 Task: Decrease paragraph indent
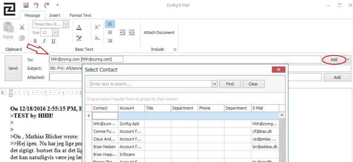[x=122, y=32]
